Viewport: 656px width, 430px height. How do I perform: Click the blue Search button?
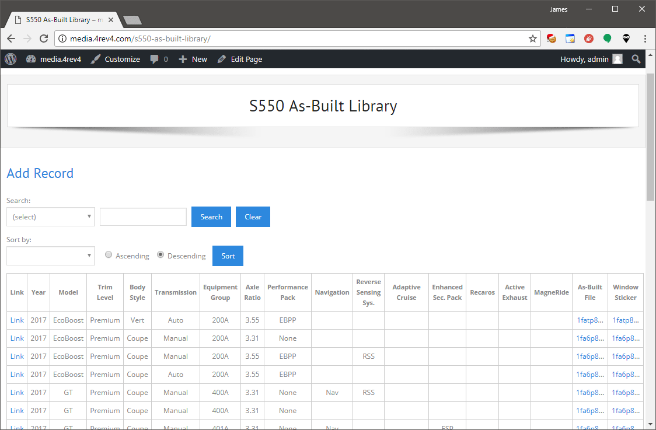point(211,216)
